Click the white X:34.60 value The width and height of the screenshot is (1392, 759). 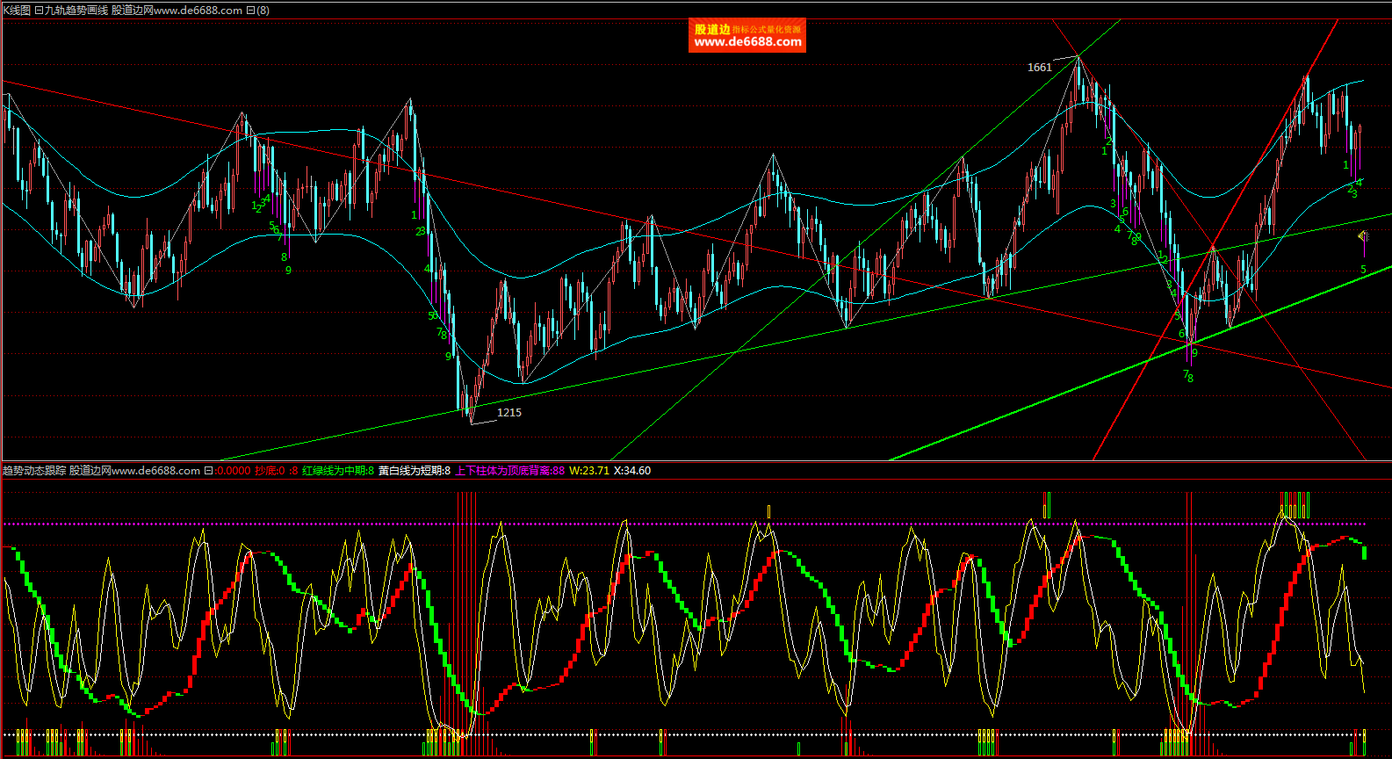631,471
